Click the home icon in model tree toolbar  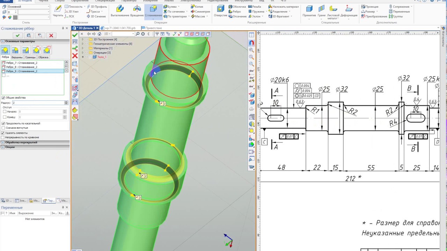(x=99, y=34)
